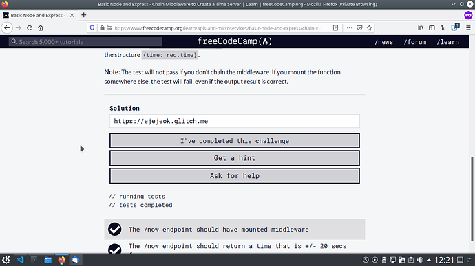
Task: Open volume control in system tray
Action: (420, 260)
